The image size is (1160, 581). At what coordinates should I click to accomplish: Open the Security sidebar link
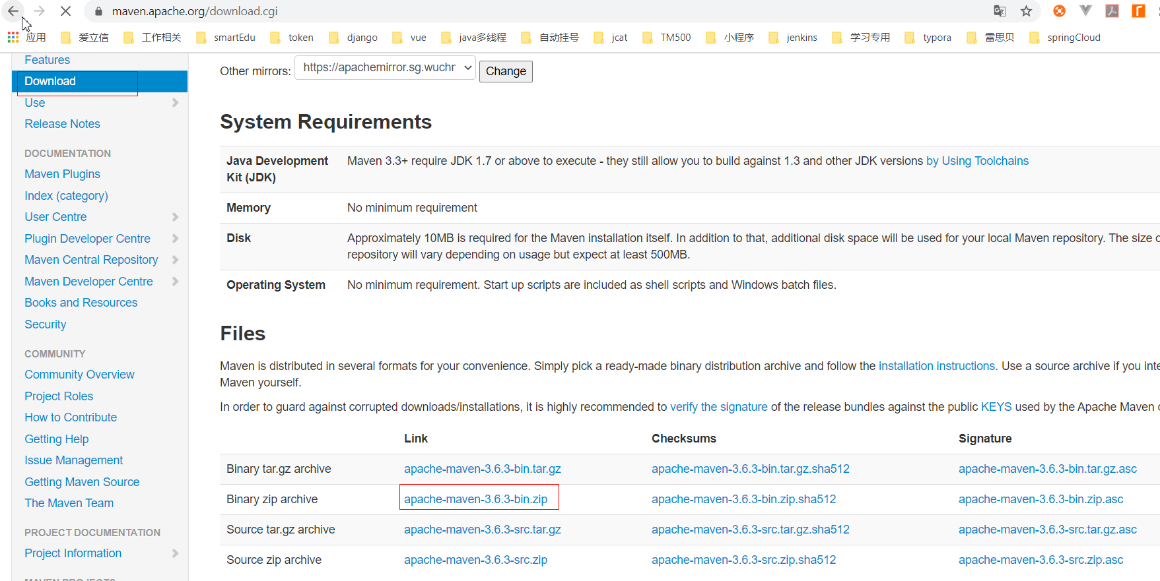point(45,324)
